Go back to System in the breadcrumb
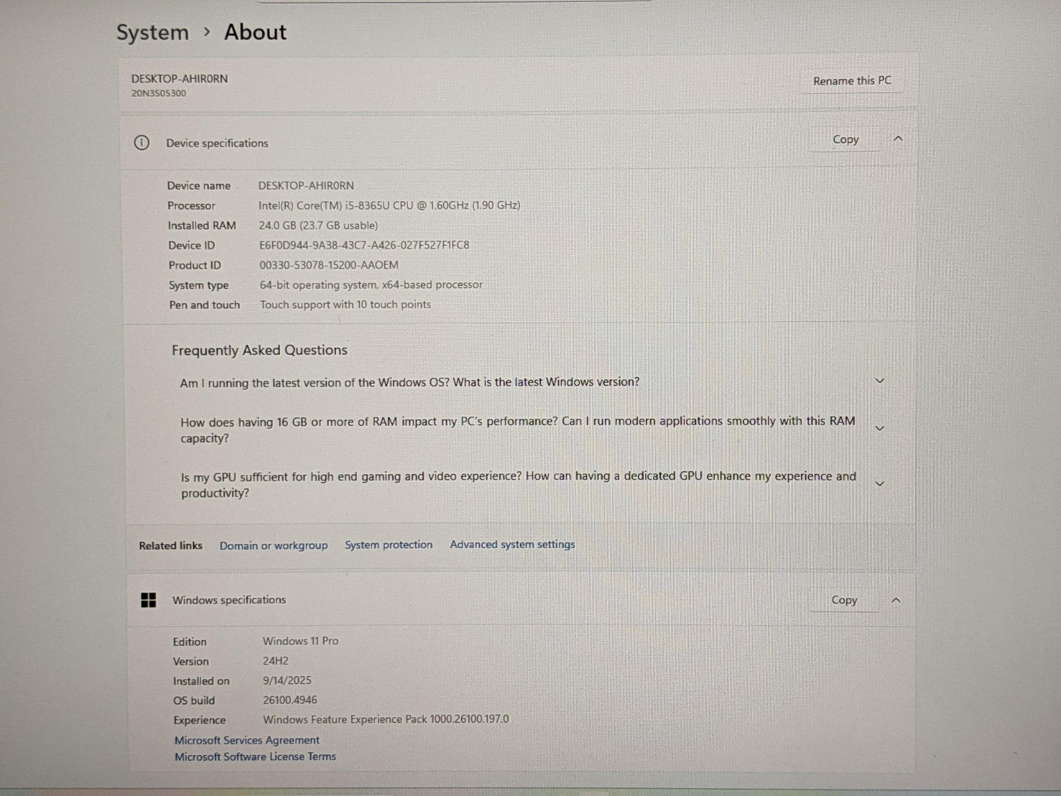Image resolution: width=1061 pixels, height=796 pixels. coord(153,33)
